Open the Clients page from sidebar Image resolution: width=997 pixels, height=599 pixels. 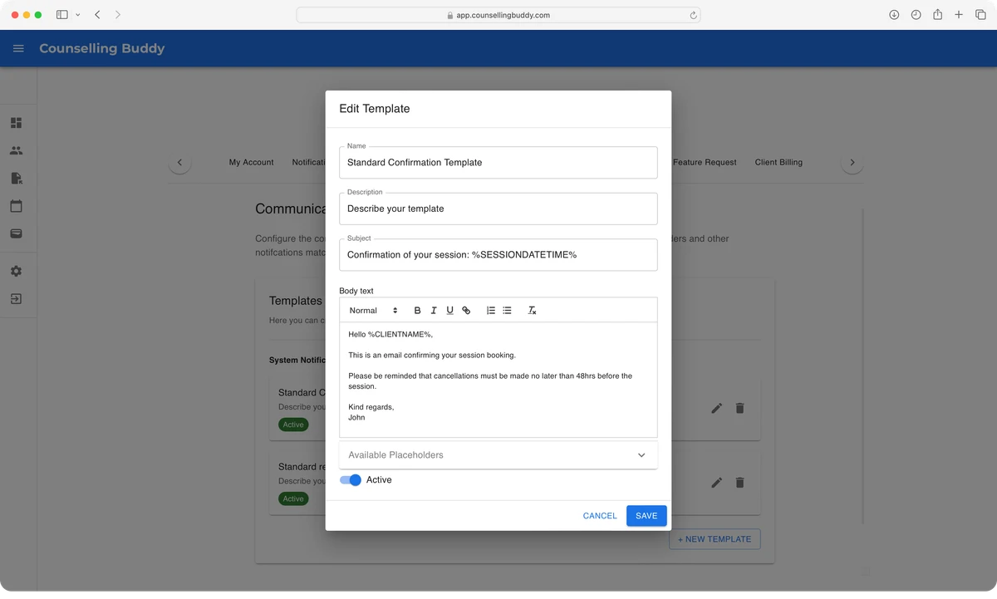click(16, 151)
